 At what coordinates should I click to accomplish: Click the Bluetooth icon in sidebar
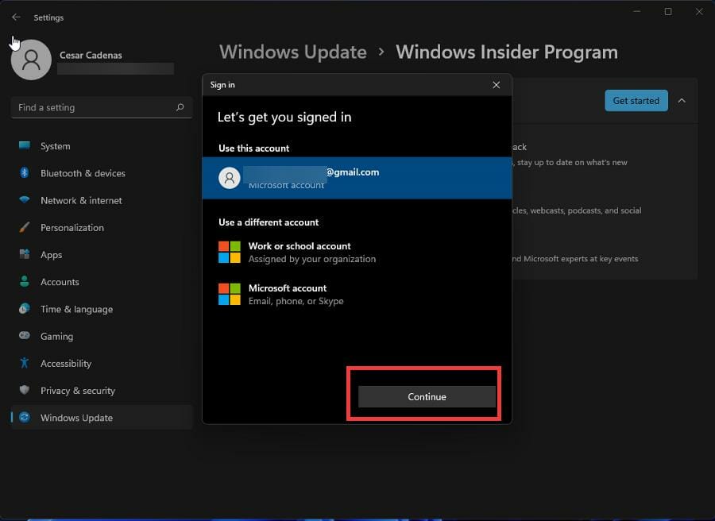click(24, 173)
